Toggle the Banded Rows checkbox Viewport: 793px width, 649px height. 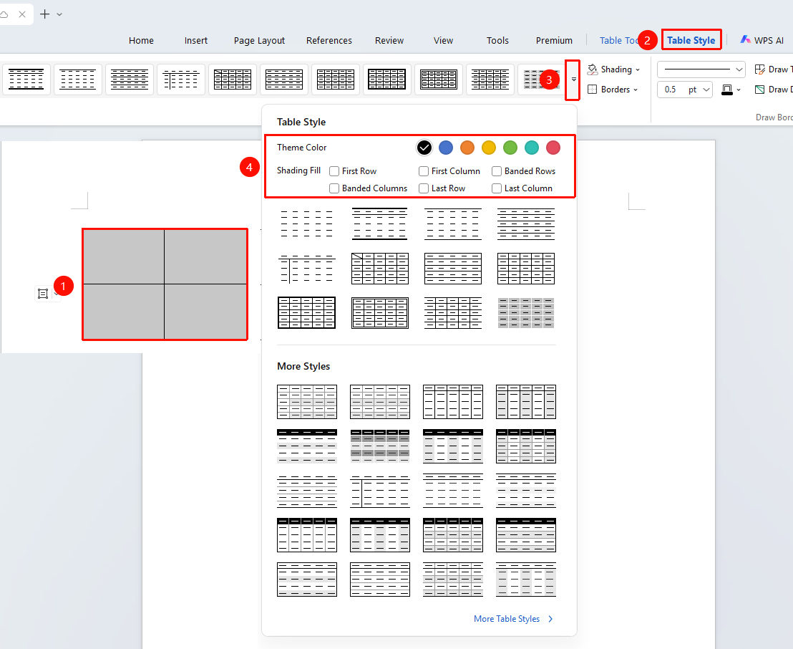(x=497, y=171)
